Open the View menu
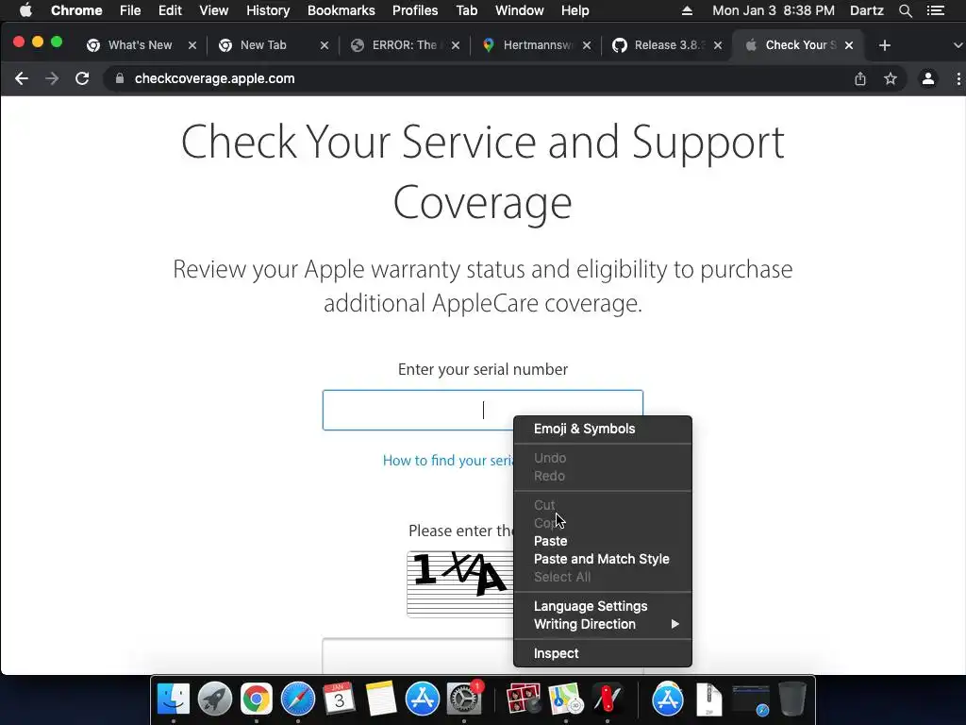Viewport: 966px width, 725px height. pyautogui.click(x=214, y=10)
